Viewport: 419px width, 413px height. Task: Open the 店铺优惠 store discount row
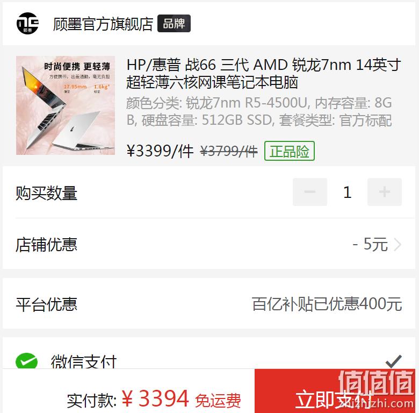(x=209, y=244)
